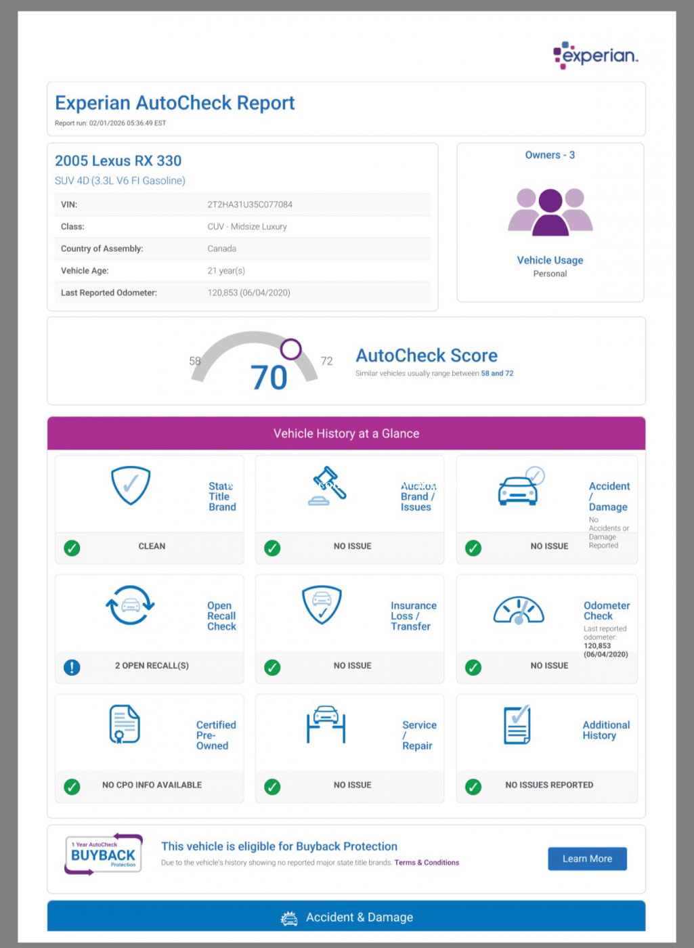Click the 1 Year AutoCheck Buyback badge
Image resolution: width=694 pixels, height=948 pixels.
click(x=104, y=855)
